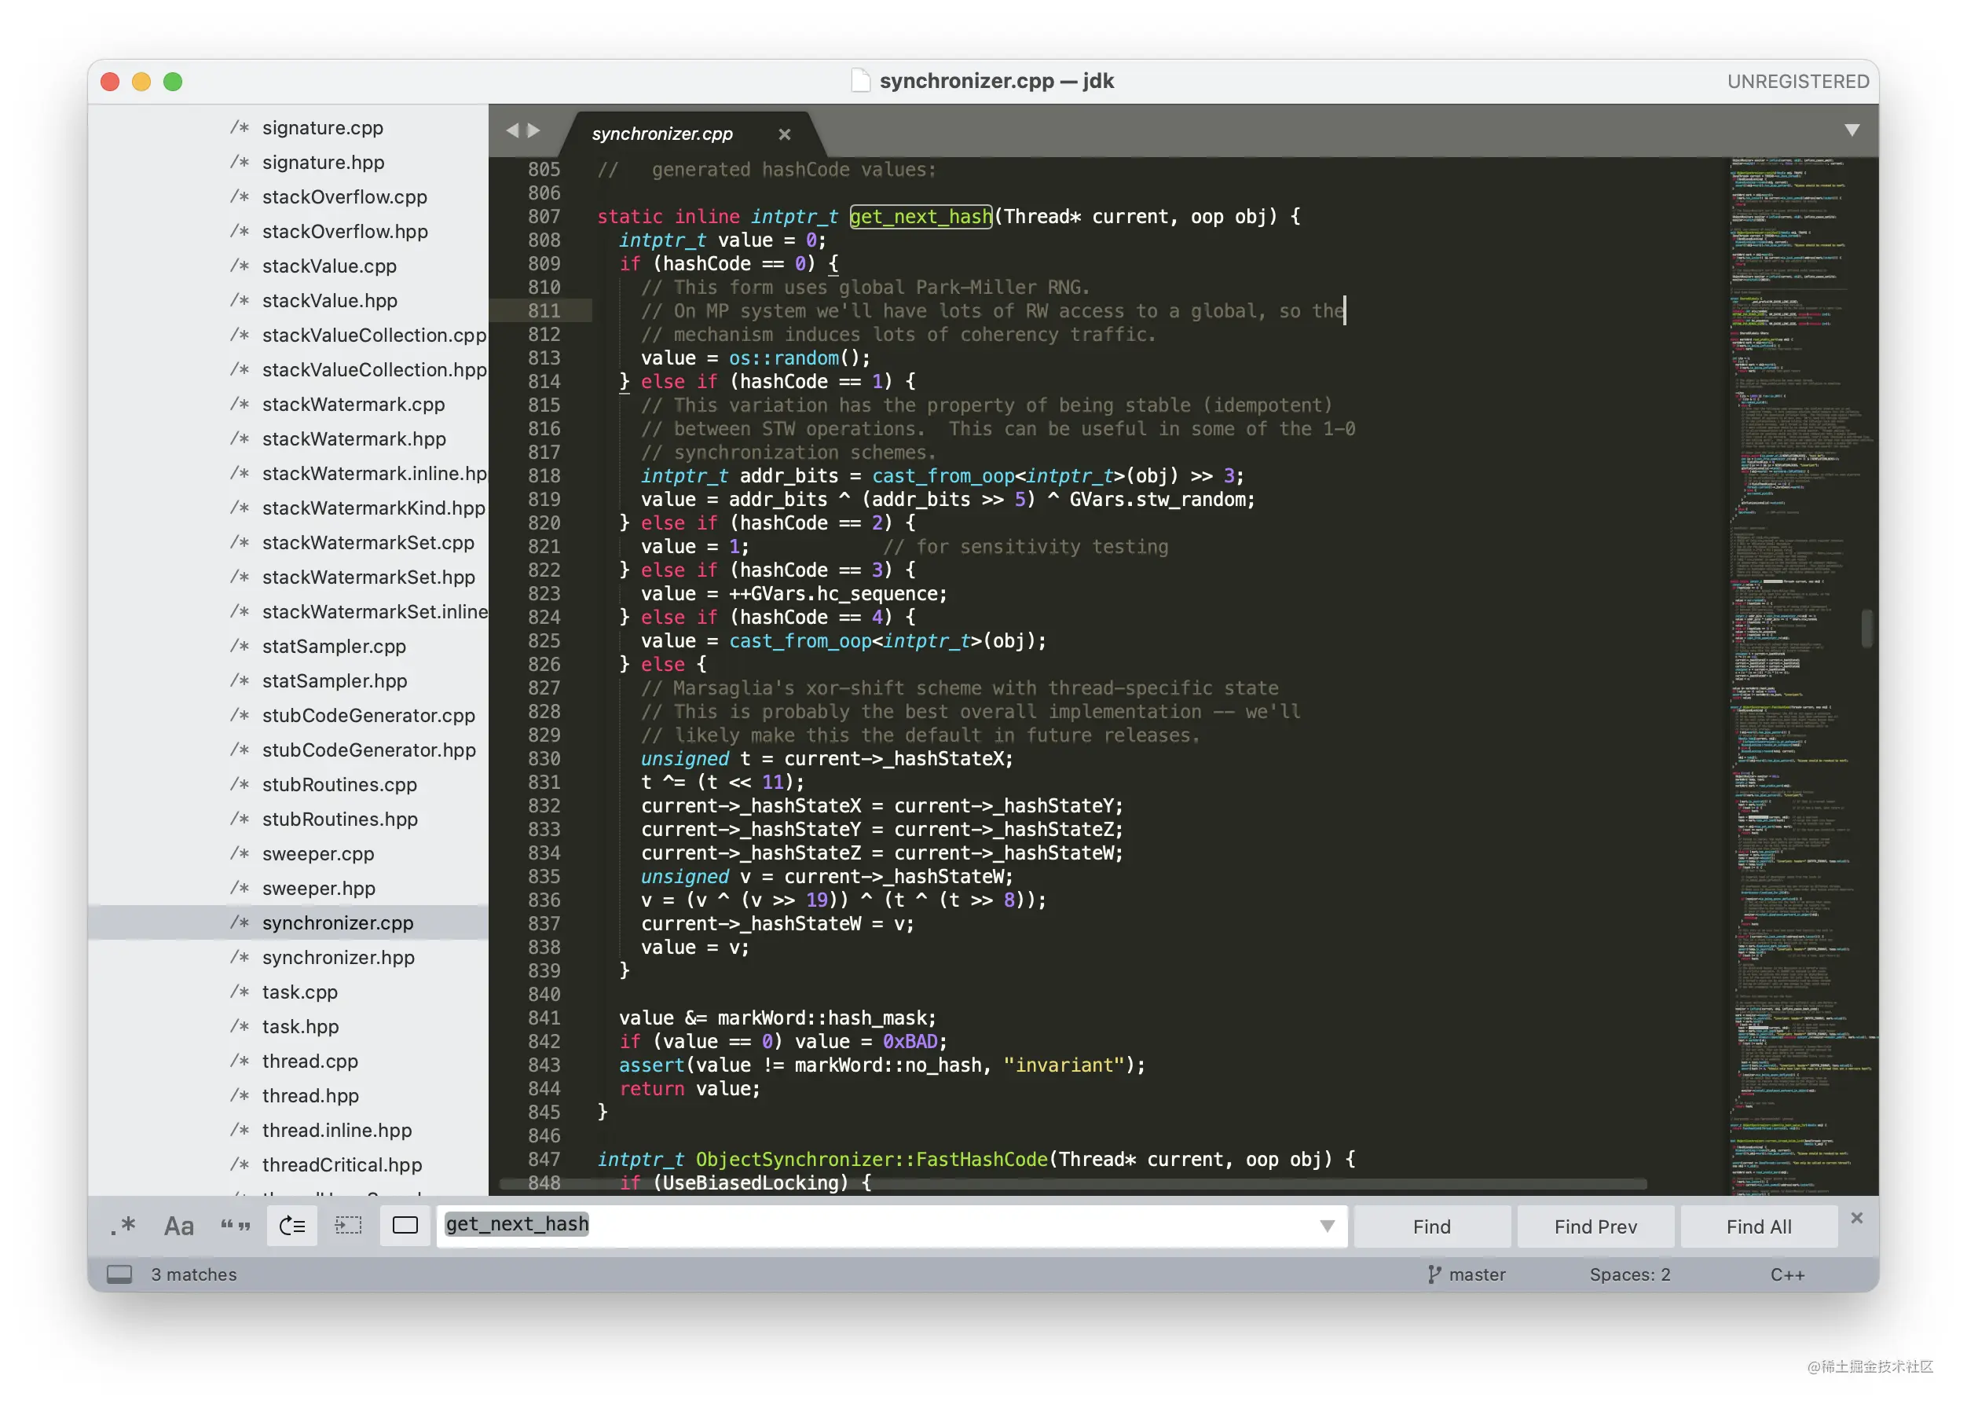
Task: Navigate forward with right arrow icon
Action: click(534, 130)
